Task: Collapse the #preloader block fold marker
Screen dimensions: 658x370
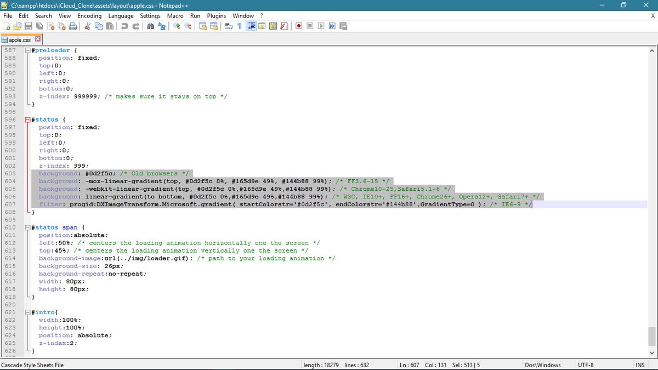Action: point(28,50)
